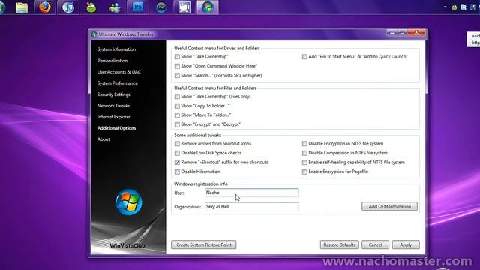Click the Ultimate Windows Tweaker taskbar icon
The image size is (480, 270).
click(208, 7)
